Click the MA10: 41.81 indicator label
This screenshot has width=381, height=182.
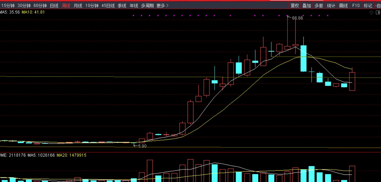tap(33, 12)
